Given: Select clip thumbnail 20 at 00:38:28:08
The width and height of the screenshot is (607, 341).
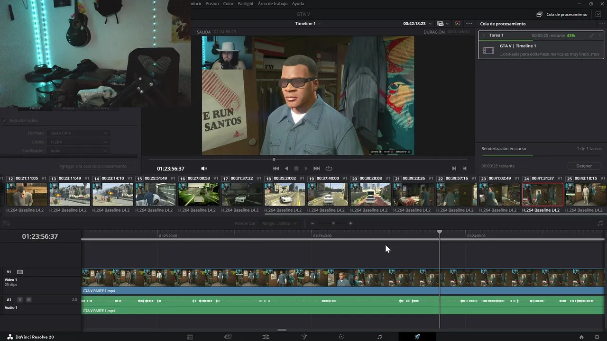Looking at the screenshot, I should [x=370, y=194].
